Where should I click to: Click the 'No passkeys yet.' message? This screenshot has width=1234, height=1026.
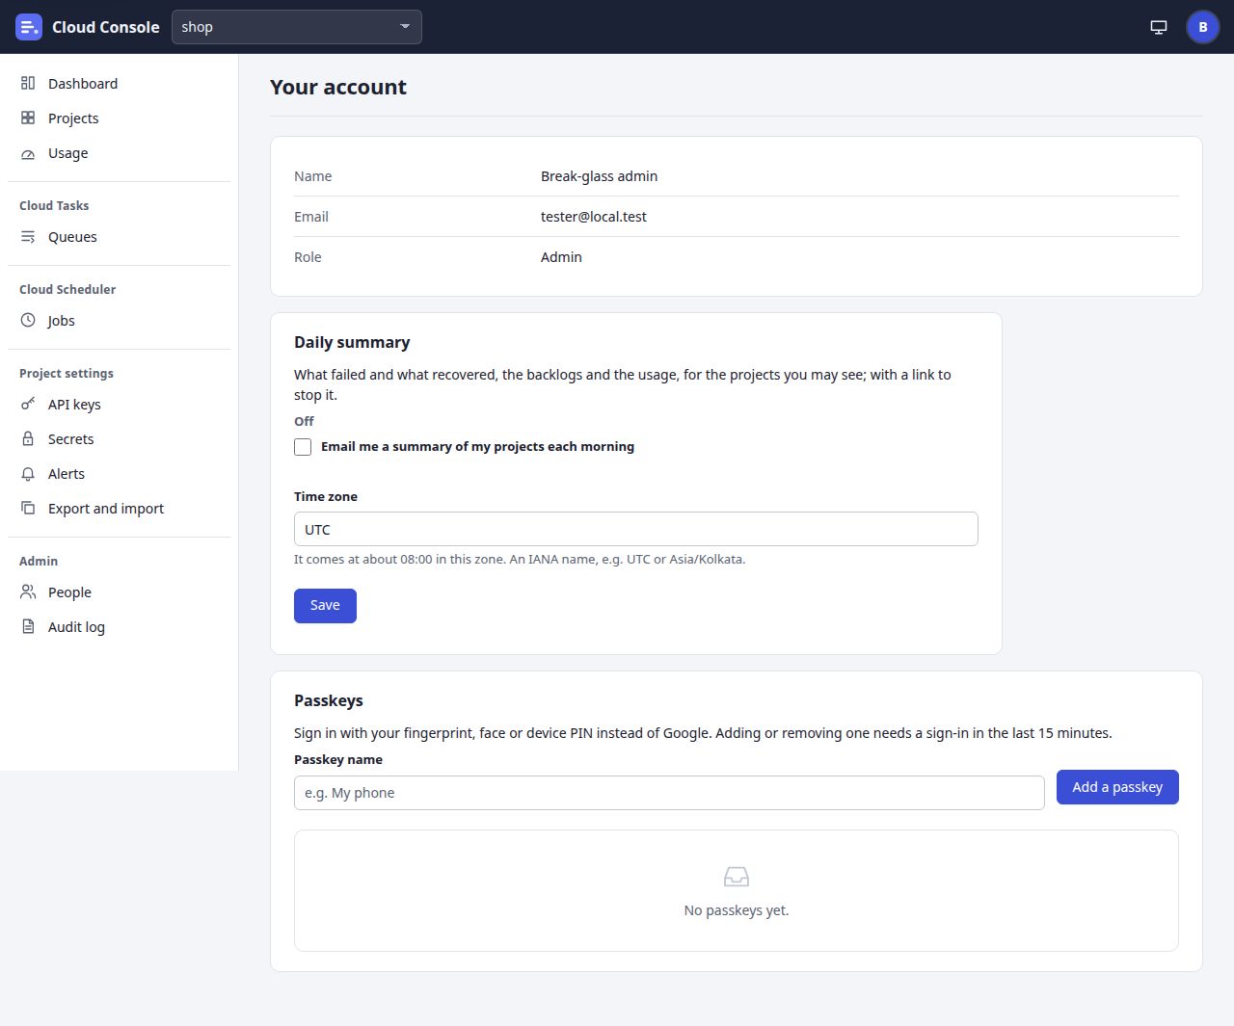pos(737,910)
